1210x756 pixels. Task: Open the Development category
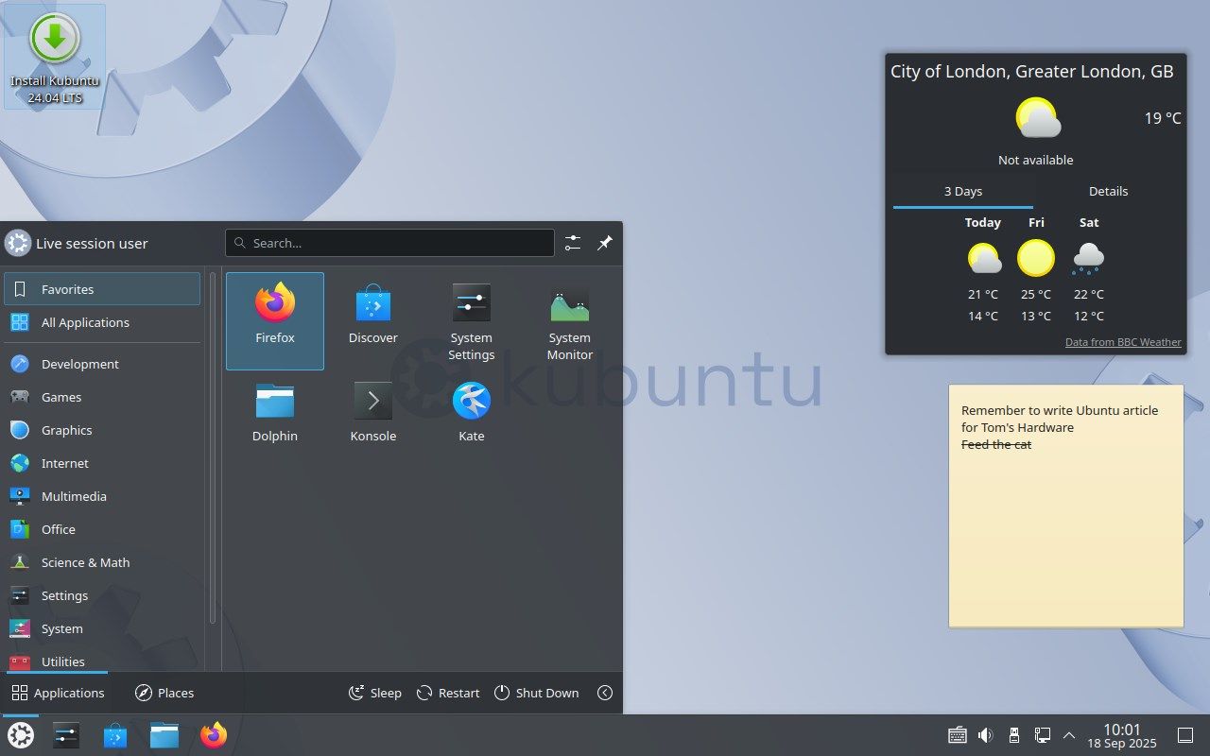point(102,364)
